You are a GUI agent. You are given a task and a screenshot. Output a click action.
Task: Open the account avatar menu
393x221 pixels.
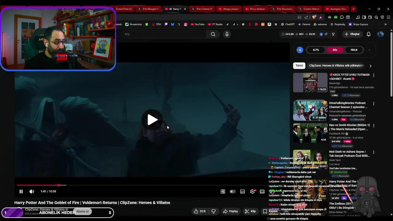tap(380, 34)
